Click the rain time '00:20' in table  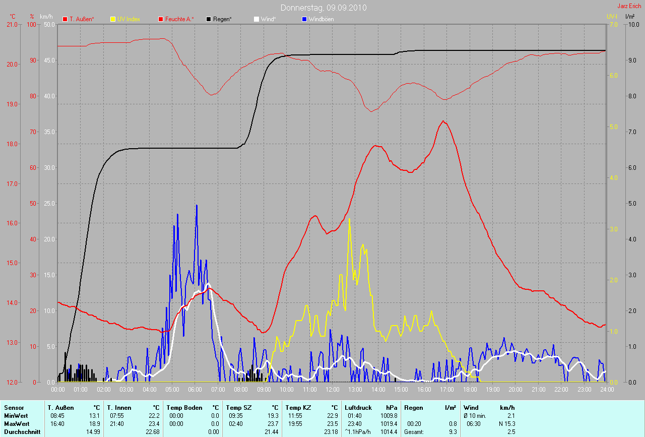[x=414, y=424]
